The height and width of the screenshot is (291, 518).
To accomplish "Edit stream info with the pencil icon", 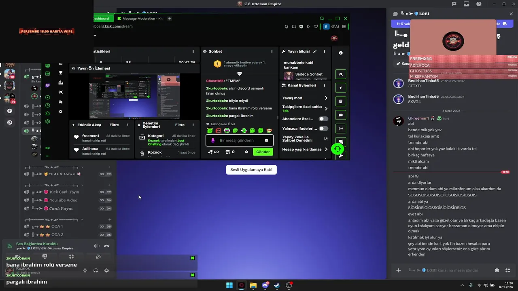I will coord(315,52).
